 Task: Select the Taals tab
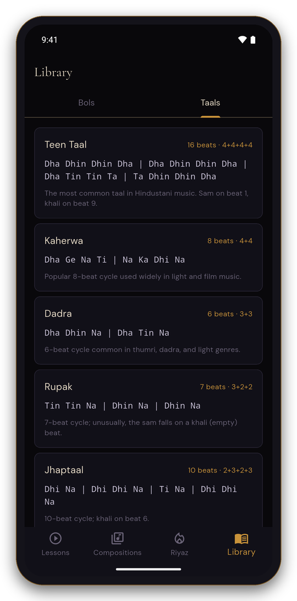211,102
